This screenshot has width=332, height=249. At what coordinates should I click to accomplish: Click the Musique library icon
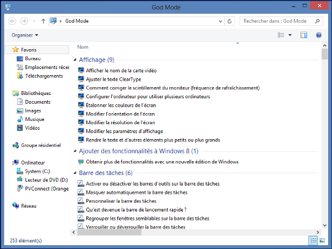click(20, 119)
